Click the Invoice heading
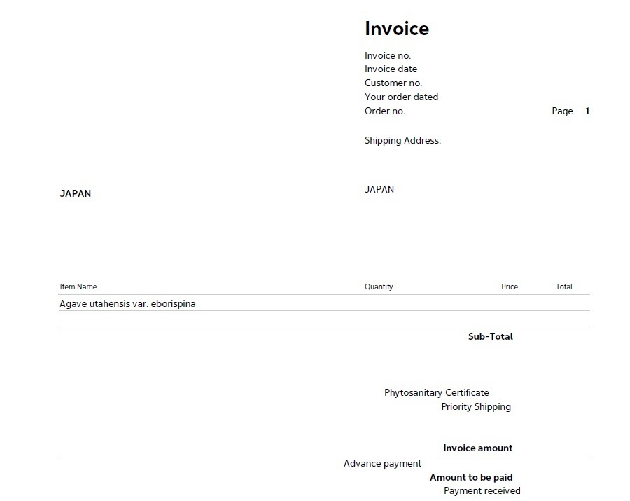Screen dimensions: 630x501 tap(397, 29)
